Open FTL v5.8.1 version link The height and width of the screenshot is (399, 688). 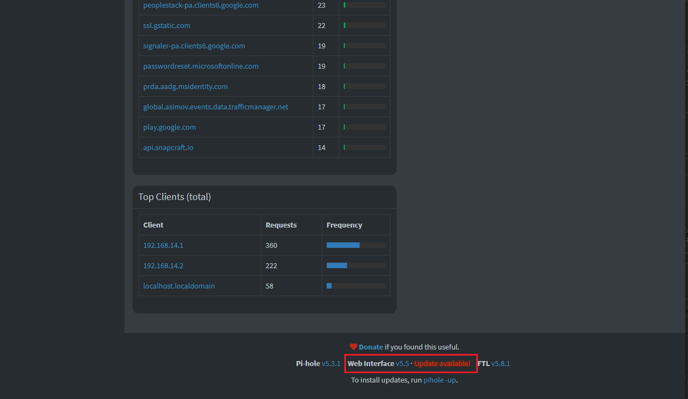point(500,363)
